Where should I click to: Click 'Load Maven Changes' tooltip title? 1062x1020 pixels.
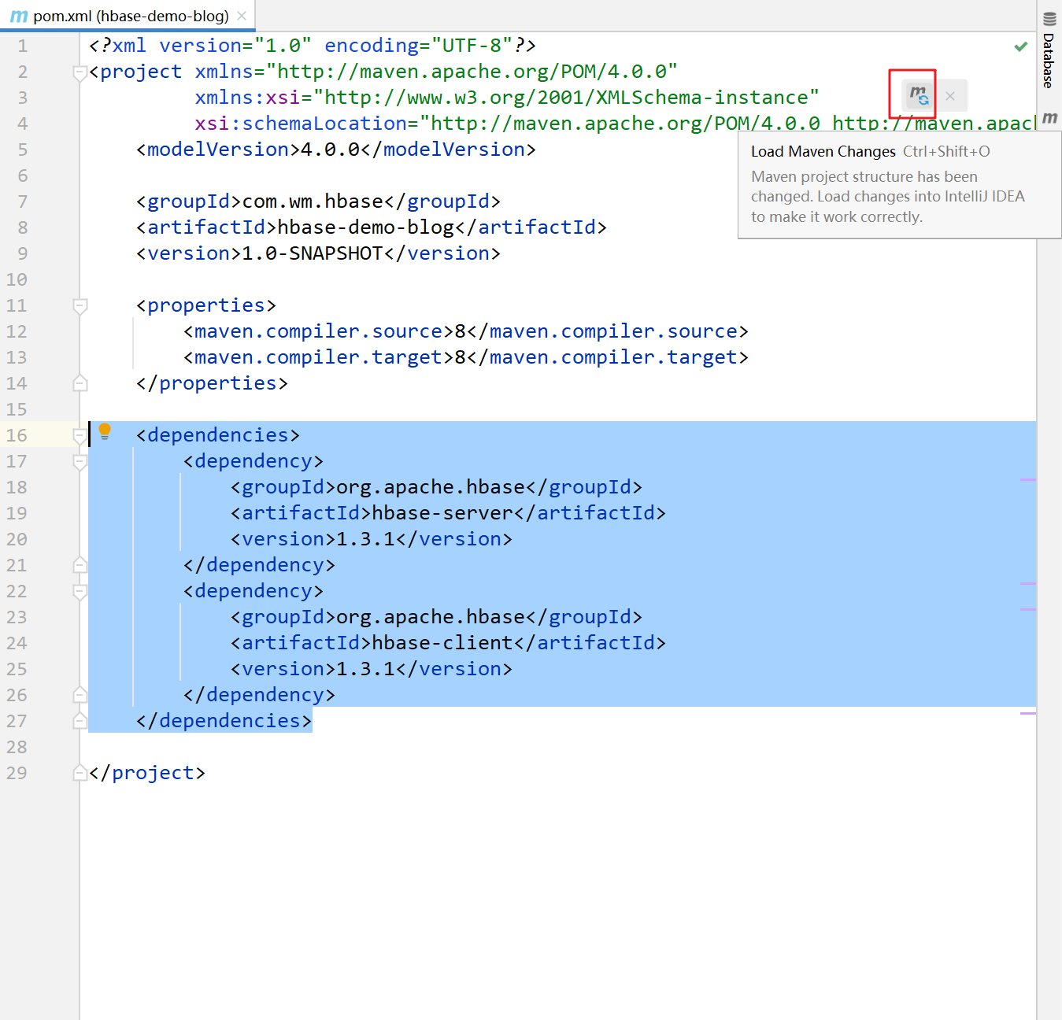[x=823, y=151]
